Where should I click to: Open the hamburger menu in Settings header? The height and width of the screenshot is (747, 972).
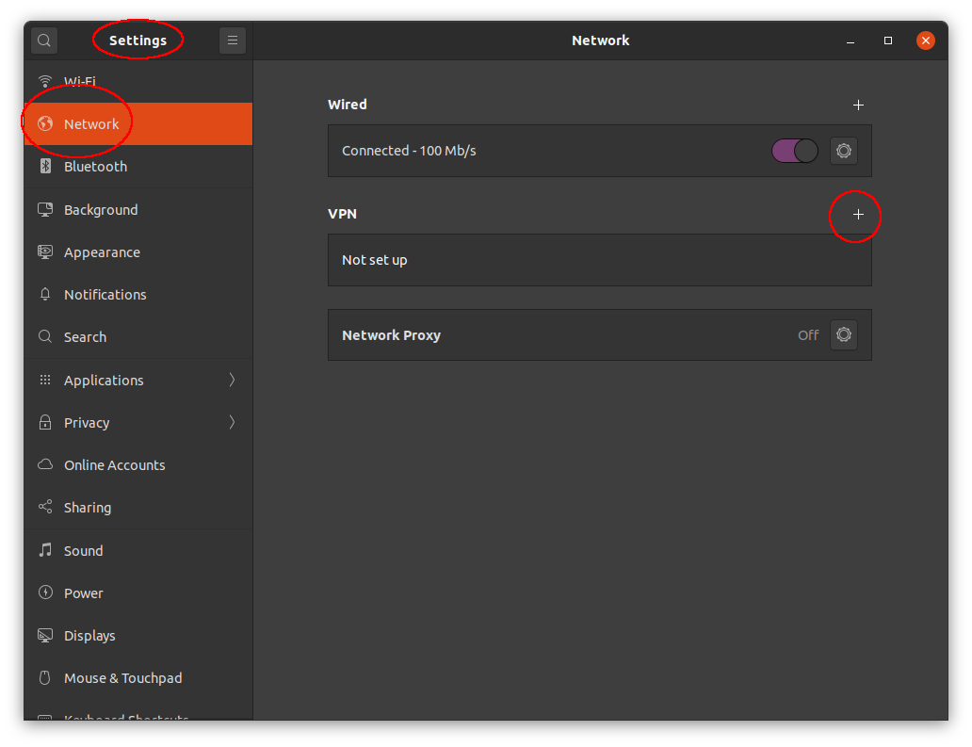click(233, 41)
